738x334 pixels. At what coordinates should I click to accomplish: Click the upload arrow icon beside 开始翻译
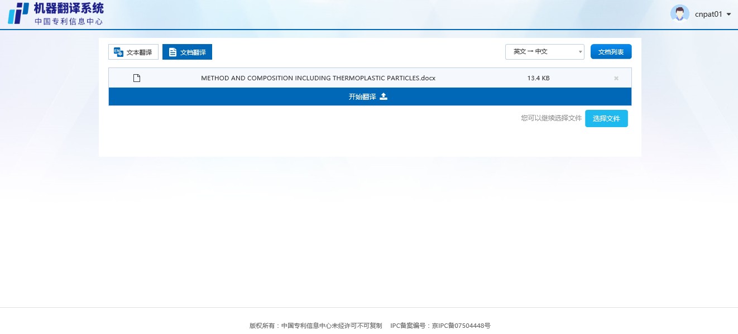click(x=384, y=96)
